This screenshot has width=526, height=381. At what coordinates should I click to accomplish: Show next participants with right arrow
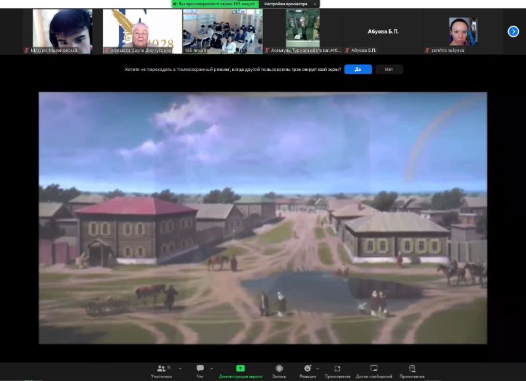click(x=514, y=31)
